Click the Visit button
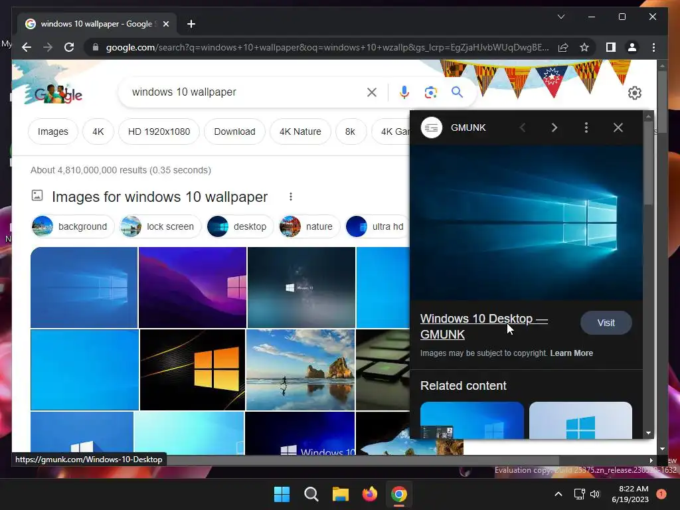Viewport: 680px width, 510px height. 606,323
